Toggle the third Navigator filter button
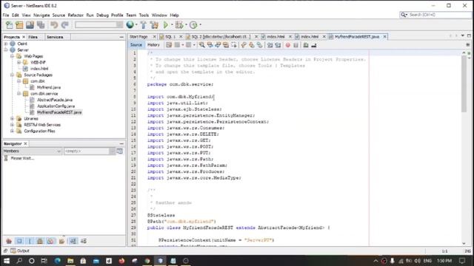Viewport: 474px width, 266px height. (x=30, y=241)
